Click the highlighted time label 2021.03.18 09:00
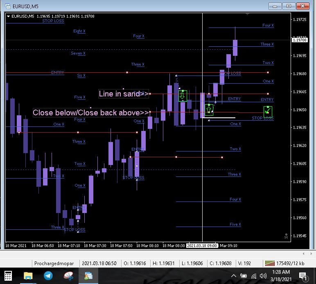This screenshot has height=284, width=316. pos(202,245)
